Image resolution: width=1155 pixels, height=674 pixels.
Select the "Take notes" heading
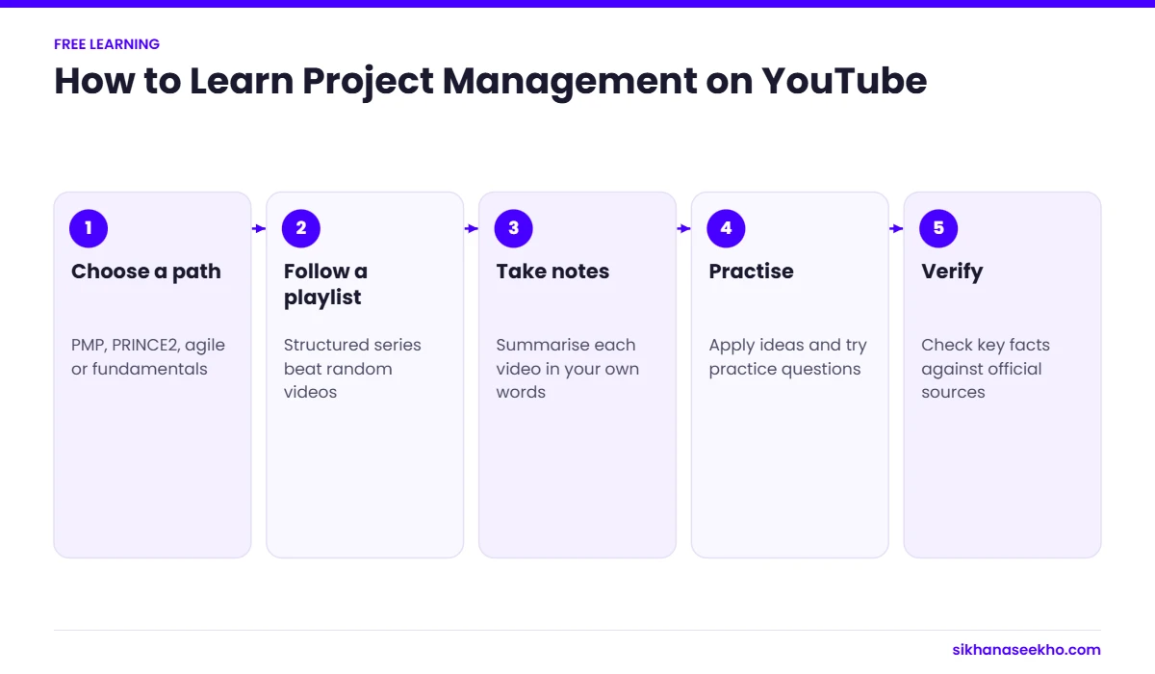(x=552, y=272)
